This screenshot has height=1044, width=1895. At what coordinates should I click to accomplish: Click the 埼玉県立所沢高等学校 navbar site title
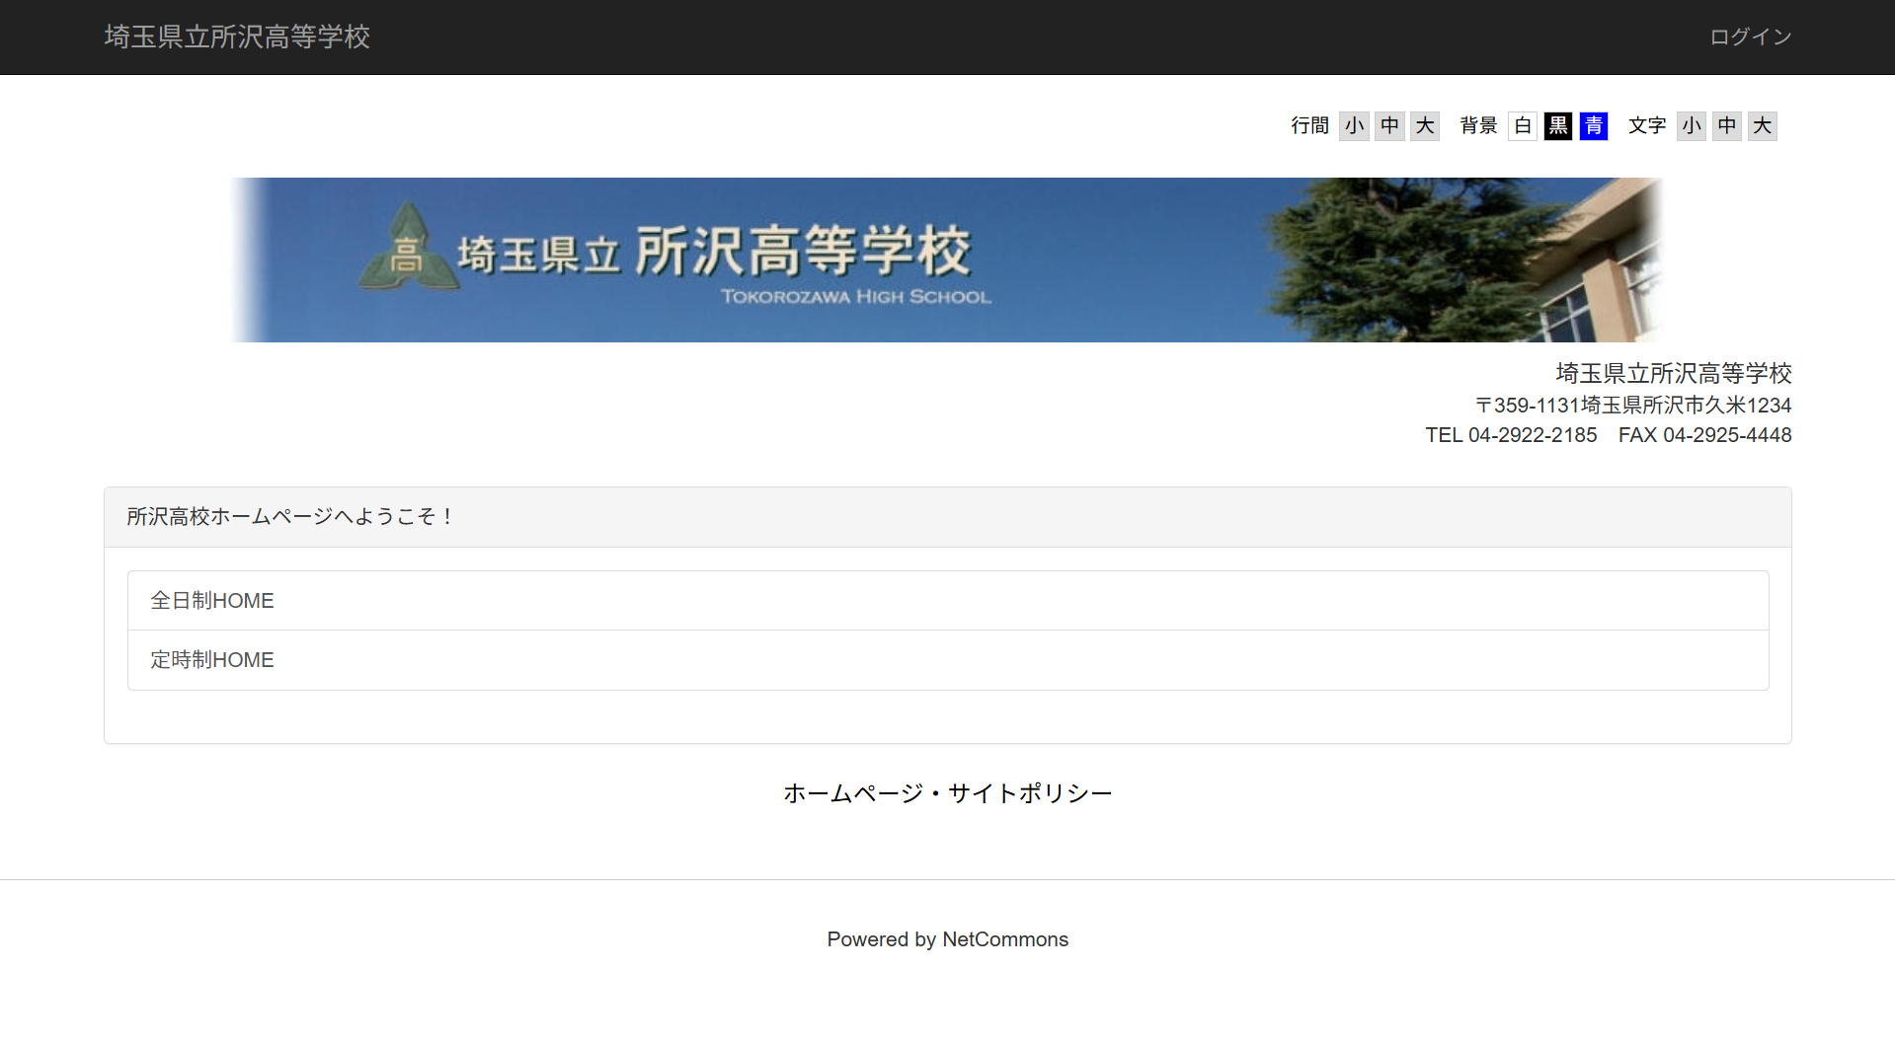tap(237, 37)
